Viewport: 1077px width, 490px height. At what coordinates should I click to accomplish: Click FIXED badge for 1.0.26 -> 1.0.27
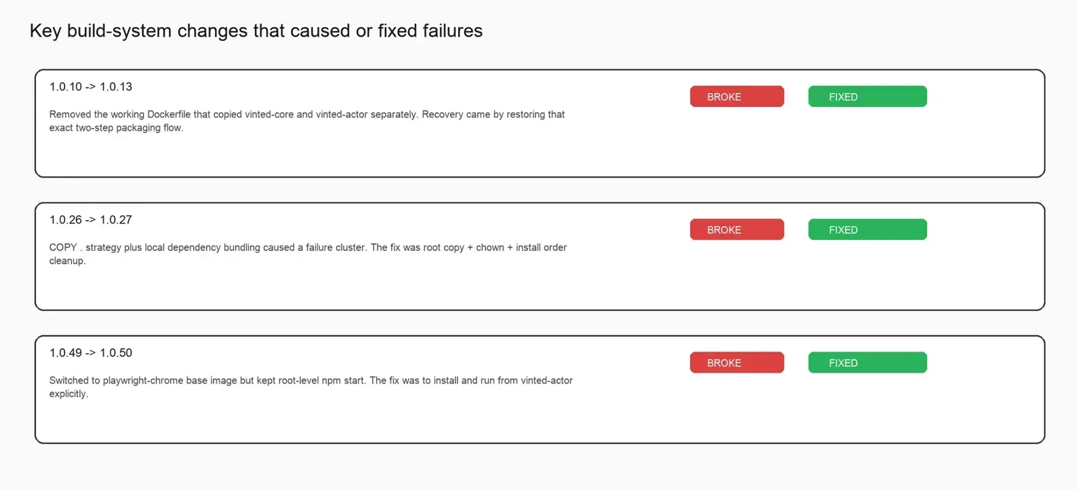(x=868, y=229)
